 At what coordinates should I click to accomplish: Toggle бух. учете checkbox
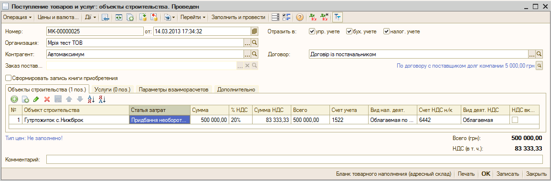(x=349, y=31)
